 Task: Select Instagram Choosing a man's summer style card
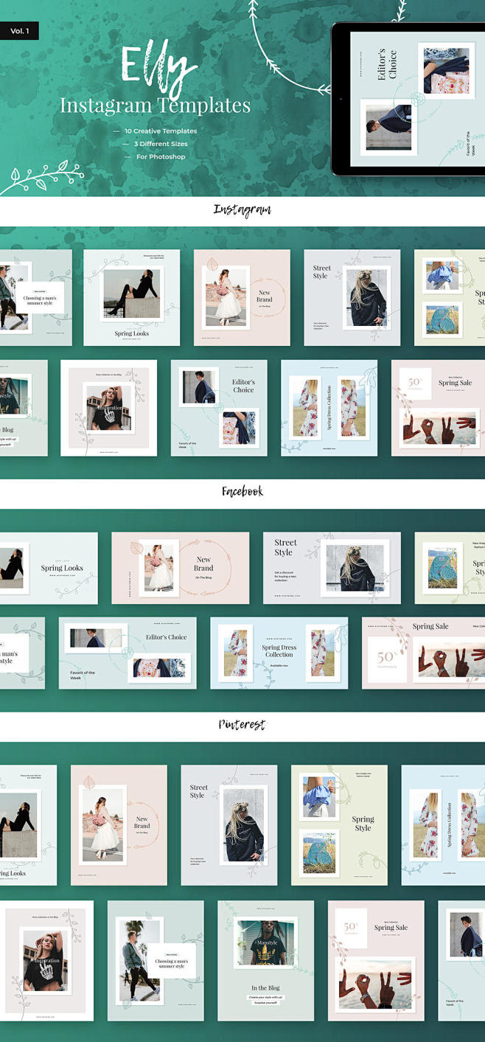click(x=36, y=297)
